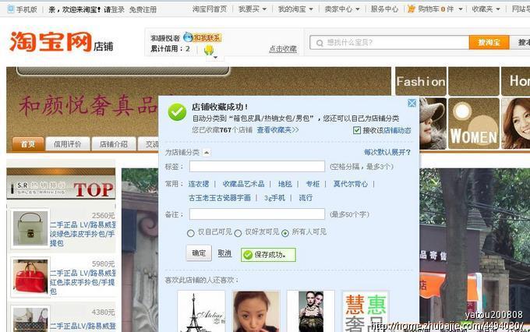Viewport: 530px width, 332px height.
Task: Open the 4380元 handbag thumbnail
Action: pos(30,319)
